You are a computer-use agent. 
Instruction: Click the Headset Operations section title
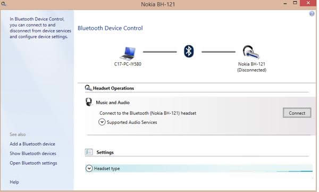pos(113,88)
